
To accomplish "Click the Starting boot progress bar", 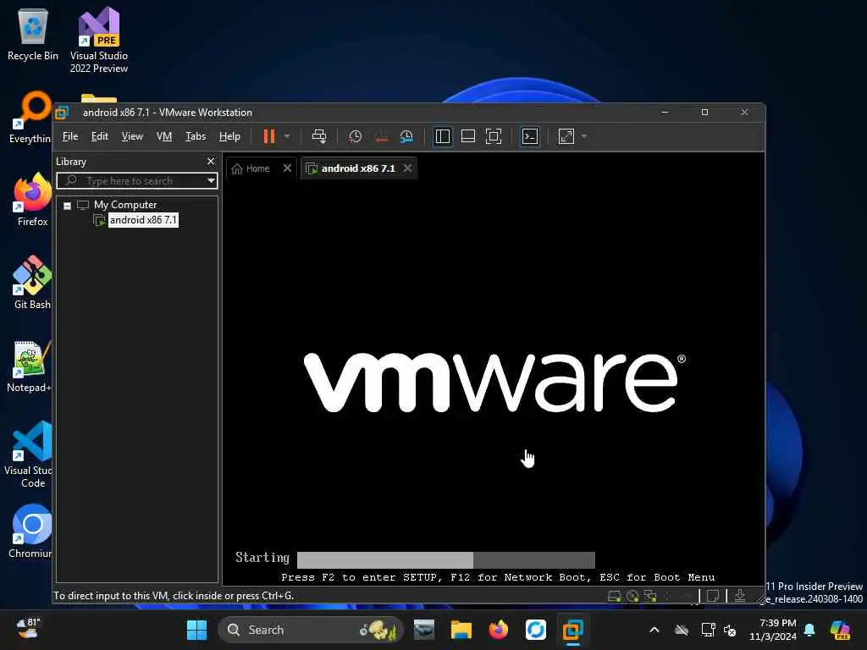I will [445, 560].
